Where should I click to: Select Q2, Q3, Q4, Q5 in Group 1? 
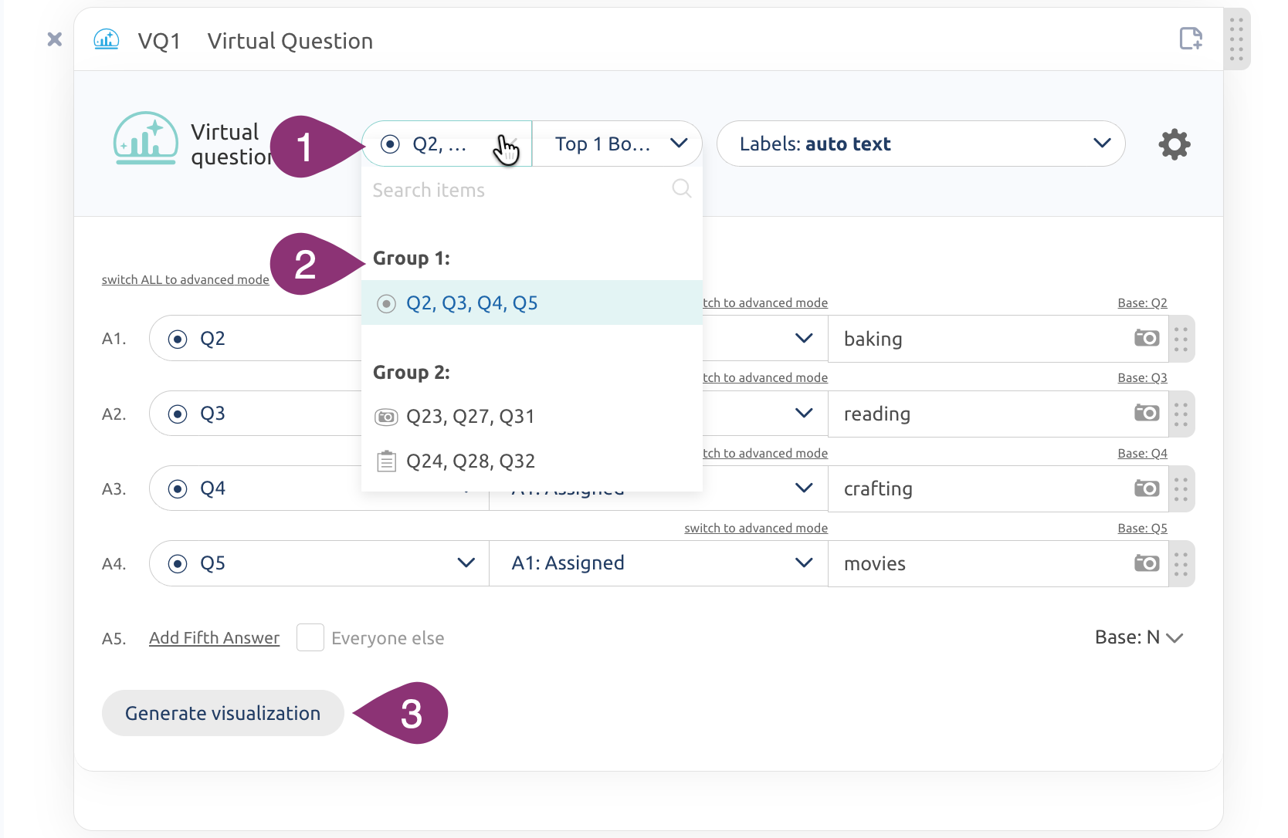click(532, 302)
